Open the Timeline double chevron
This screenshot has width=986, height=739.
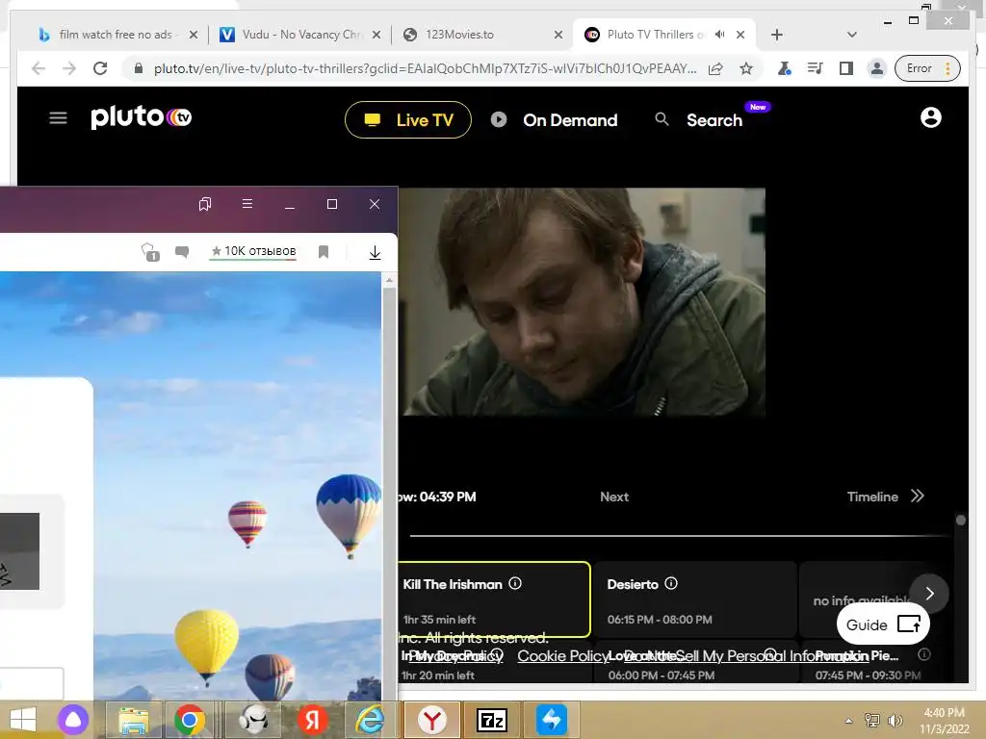(x=918, y=496)
